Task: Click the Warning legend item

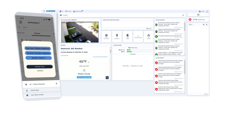Action: click(x=133, y=66)
